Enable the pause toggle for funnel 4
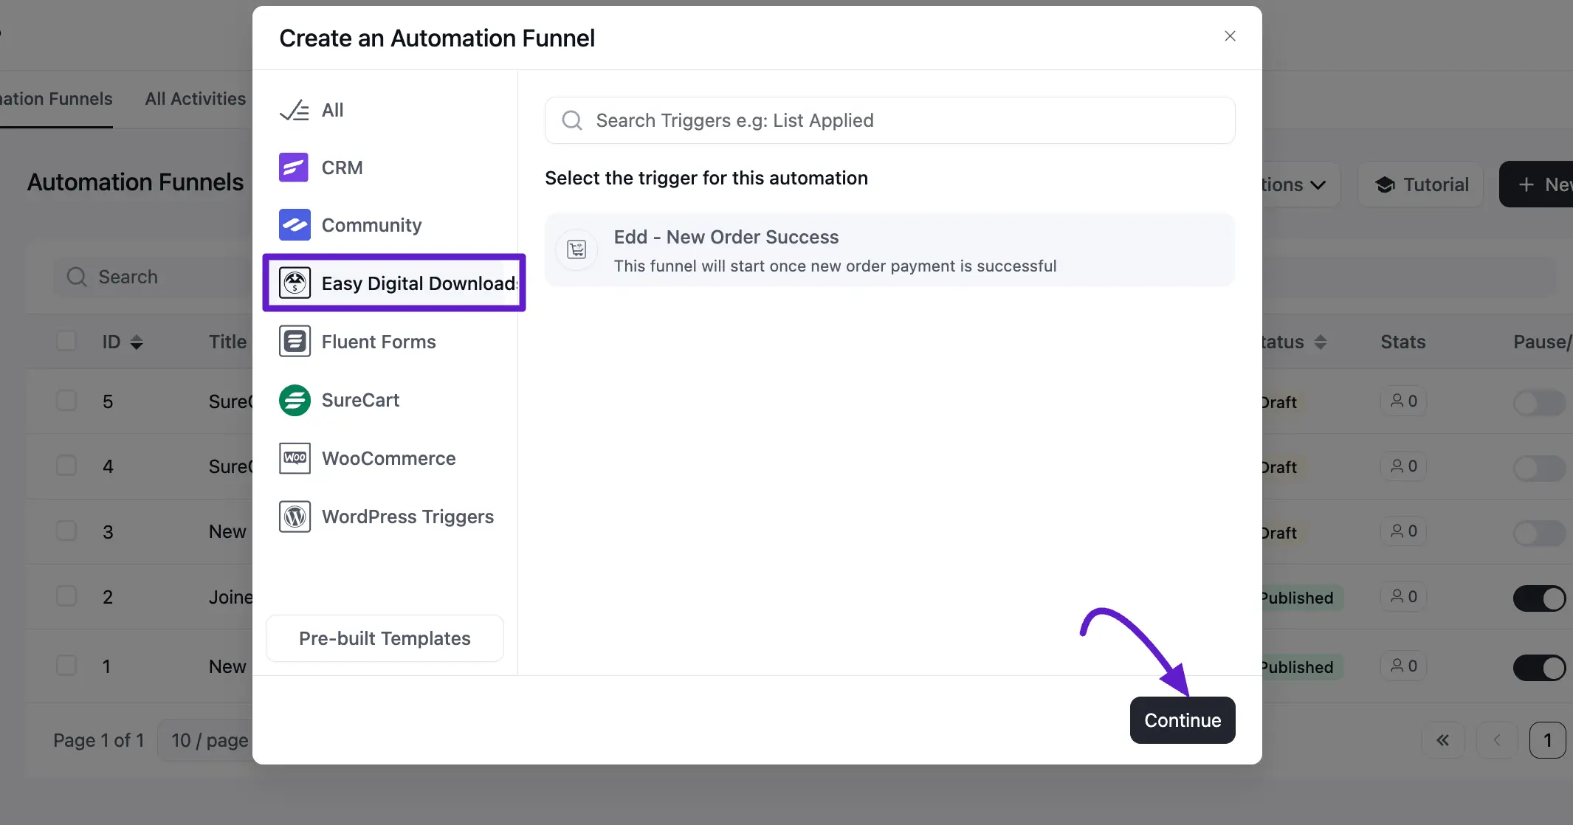Screen dimensions: 1573x825 (x=1539, y=468)
